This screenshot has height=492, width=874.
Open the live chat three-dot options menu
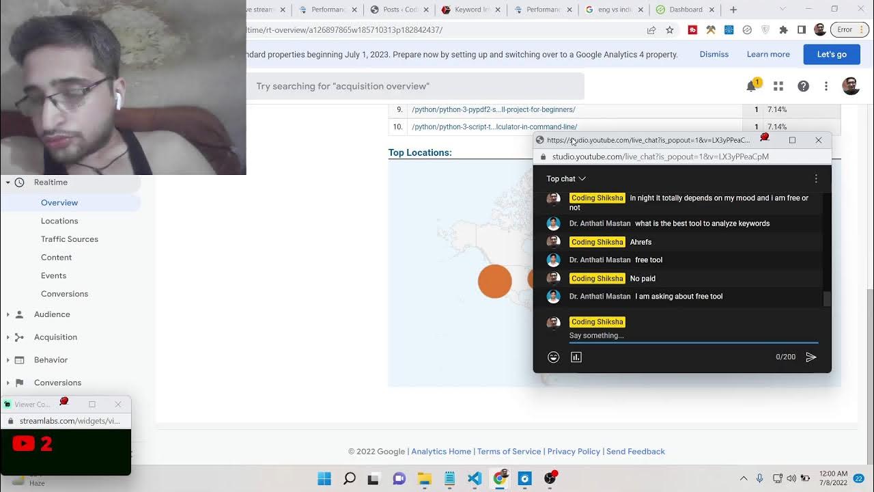point(816,179)
